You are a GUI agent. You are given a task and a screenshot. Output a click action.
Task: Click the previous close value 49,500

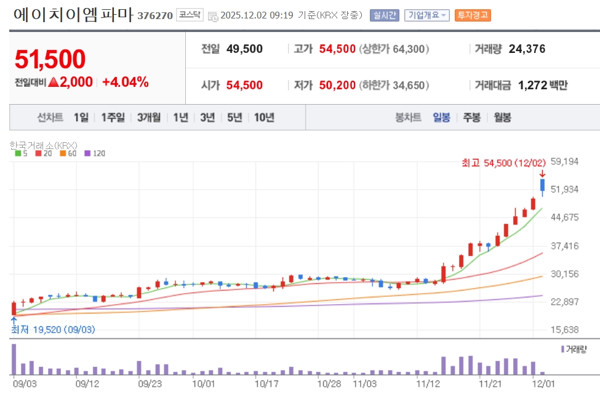tap(244, 49)
